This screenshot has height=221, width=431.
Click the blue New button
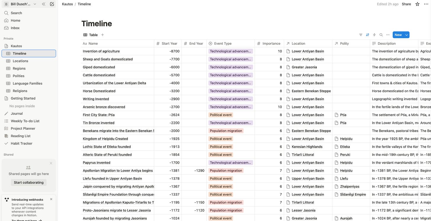[398, 35]
